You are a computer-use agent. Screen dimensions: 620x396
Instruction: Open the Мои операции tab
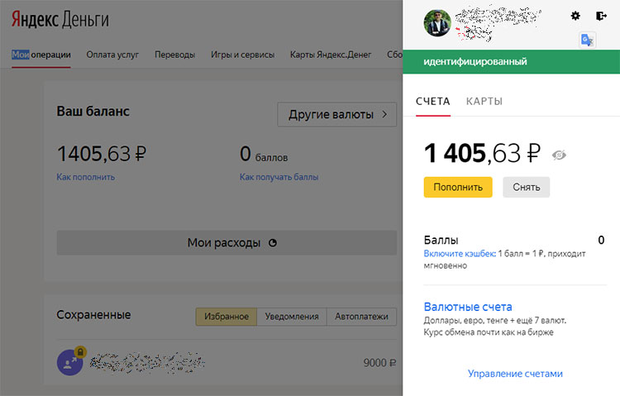coord(41,55)
